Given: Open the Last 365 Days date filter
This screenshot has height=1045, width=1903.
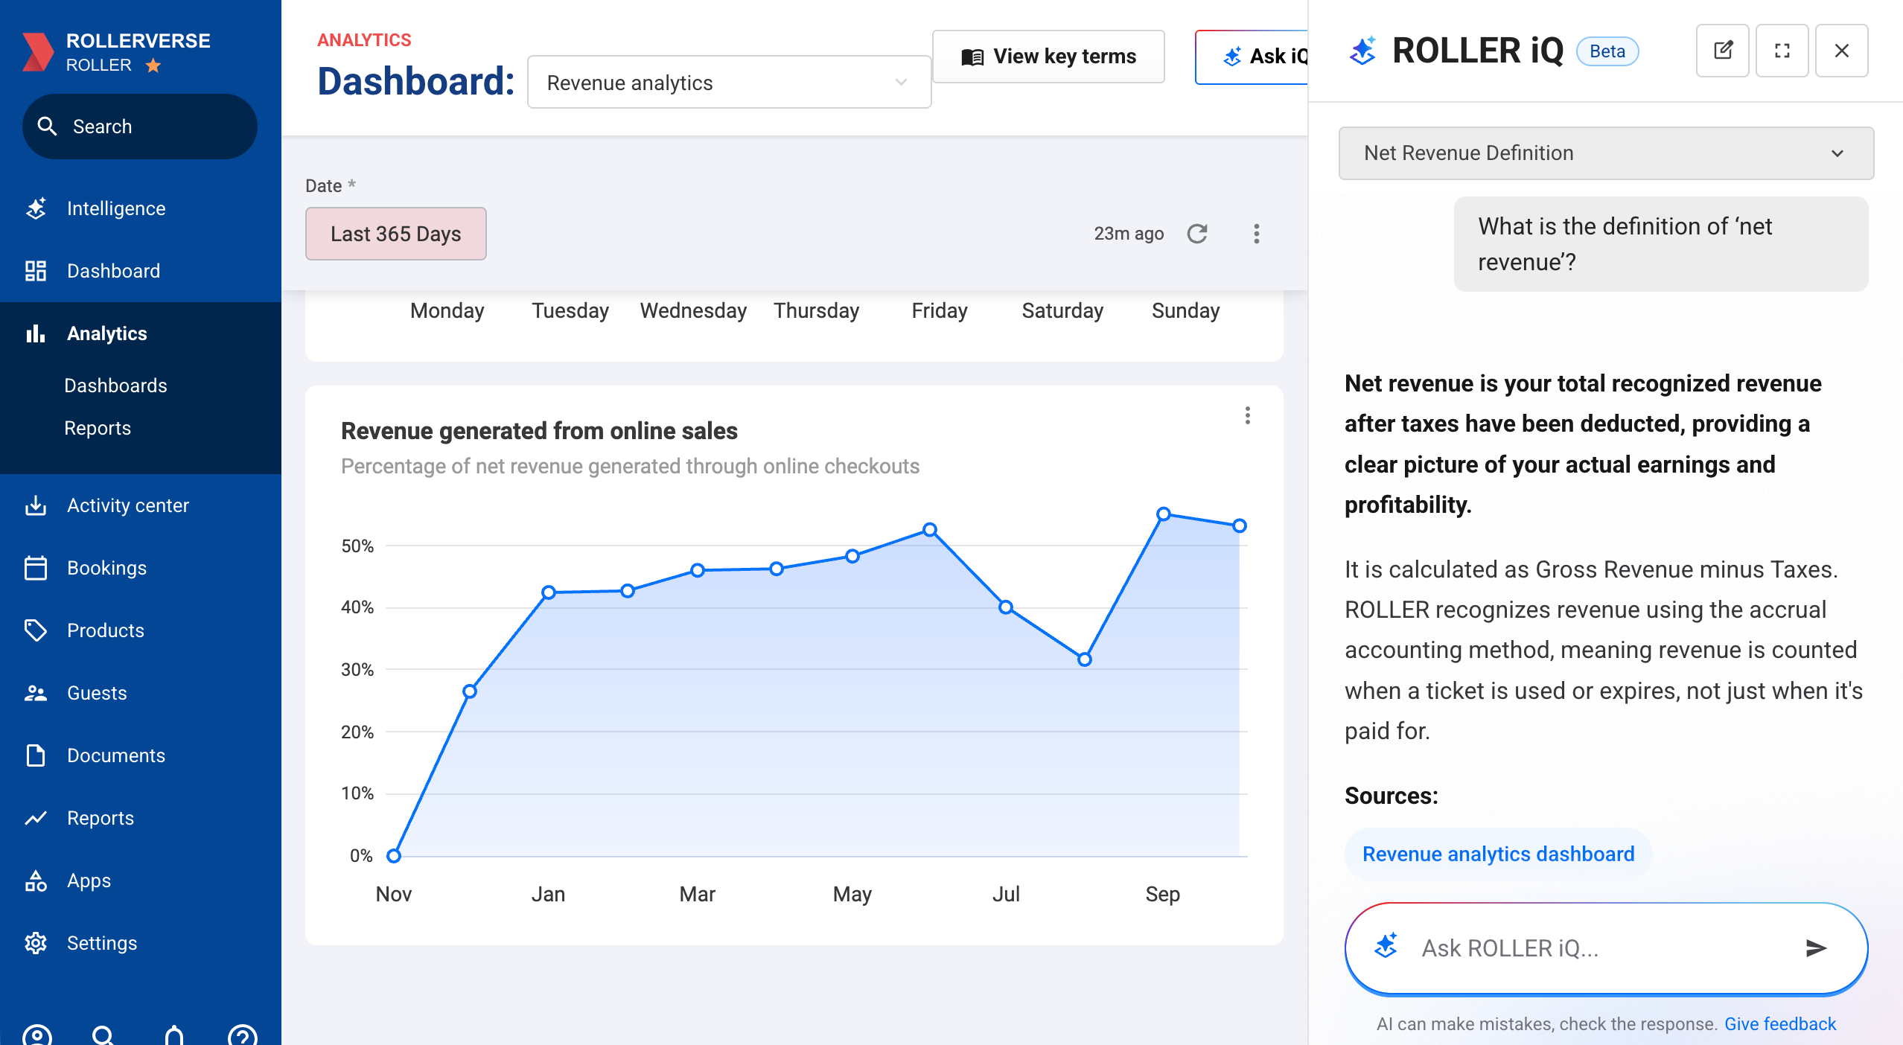Looking at the screenshot, I should pyautogui.click(x=395, y=234).
